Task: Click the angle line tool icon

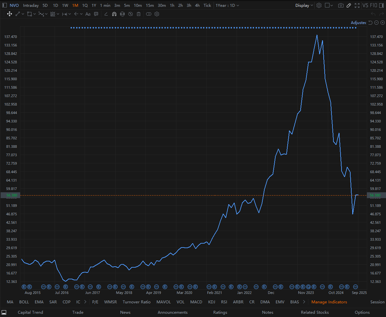Action: [x=106, y=14]
